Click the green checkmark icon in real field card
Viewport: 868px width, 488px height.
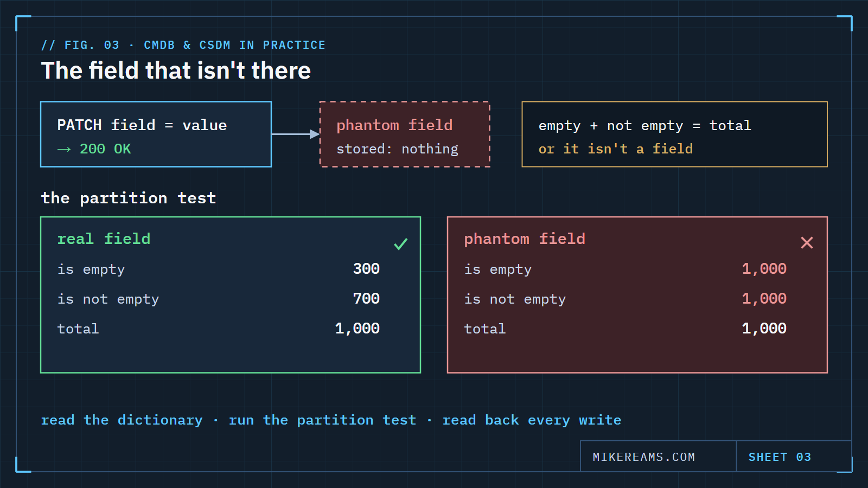(401, 244)
